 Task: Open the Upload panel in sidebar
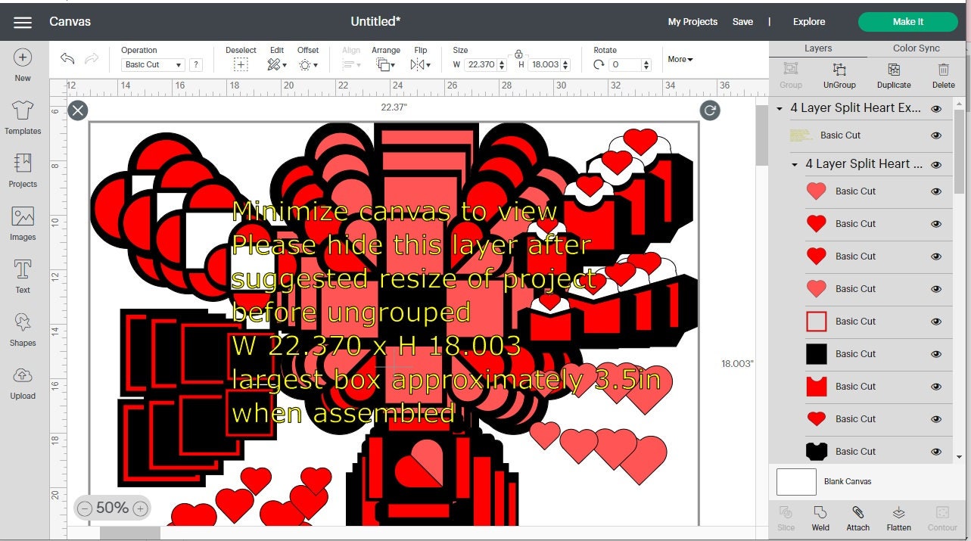pos(23,383)
